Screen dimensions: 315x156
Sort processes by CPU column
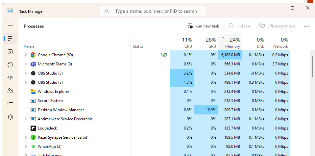[182, 42]
